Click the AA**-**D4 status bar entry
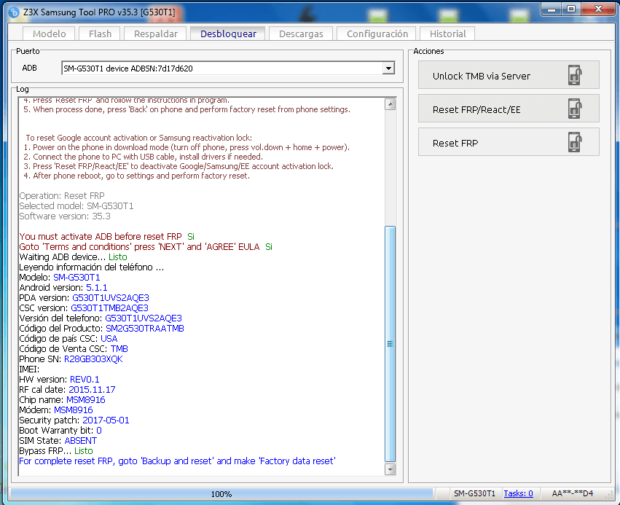The image size is (620, 505). [572, 493]
